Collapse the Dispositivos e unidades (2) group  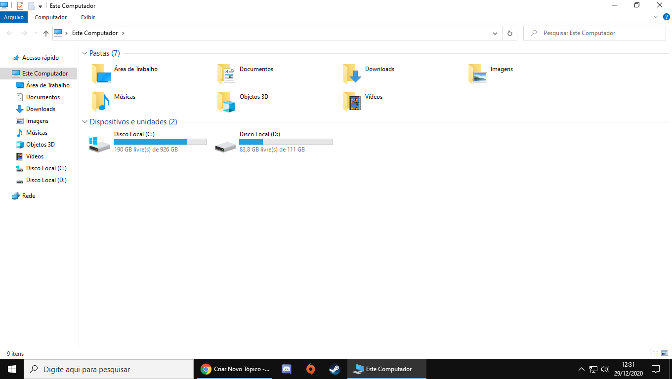click(84, 122)
